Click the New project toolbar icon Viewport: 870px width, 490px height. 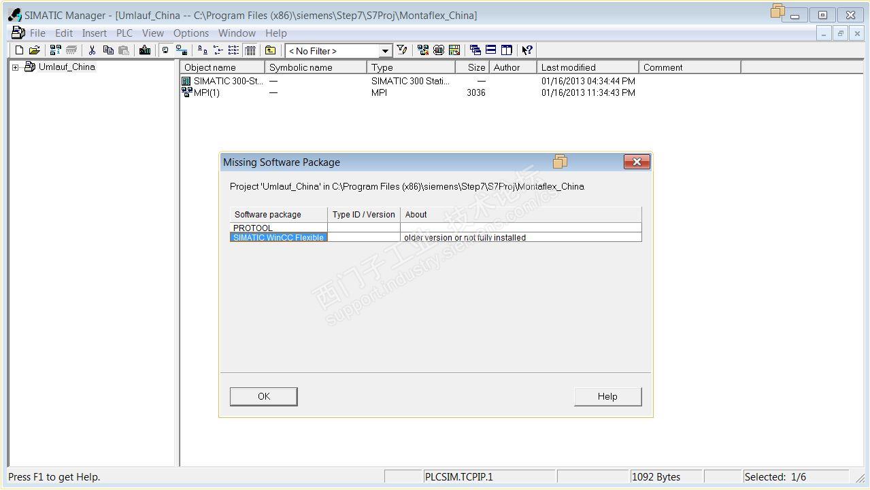tap(19, 50)
